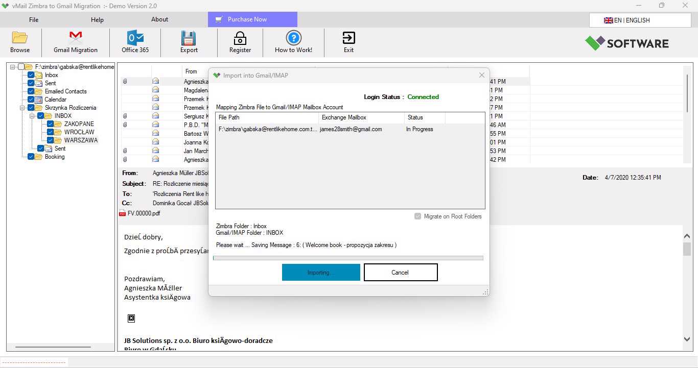This screenshot has width=698, height=368.
Task: Uncheck the WARSZAWA folder checkbox
Action: tap(51, 140)
